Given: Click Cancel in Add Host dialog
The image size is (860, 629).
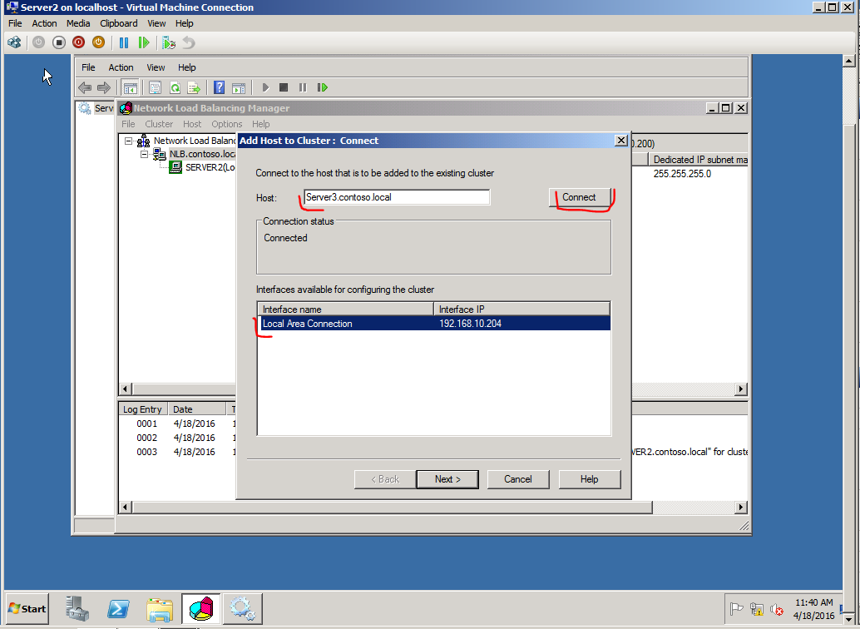Looking at the screenshot, I should pos(518,479).
